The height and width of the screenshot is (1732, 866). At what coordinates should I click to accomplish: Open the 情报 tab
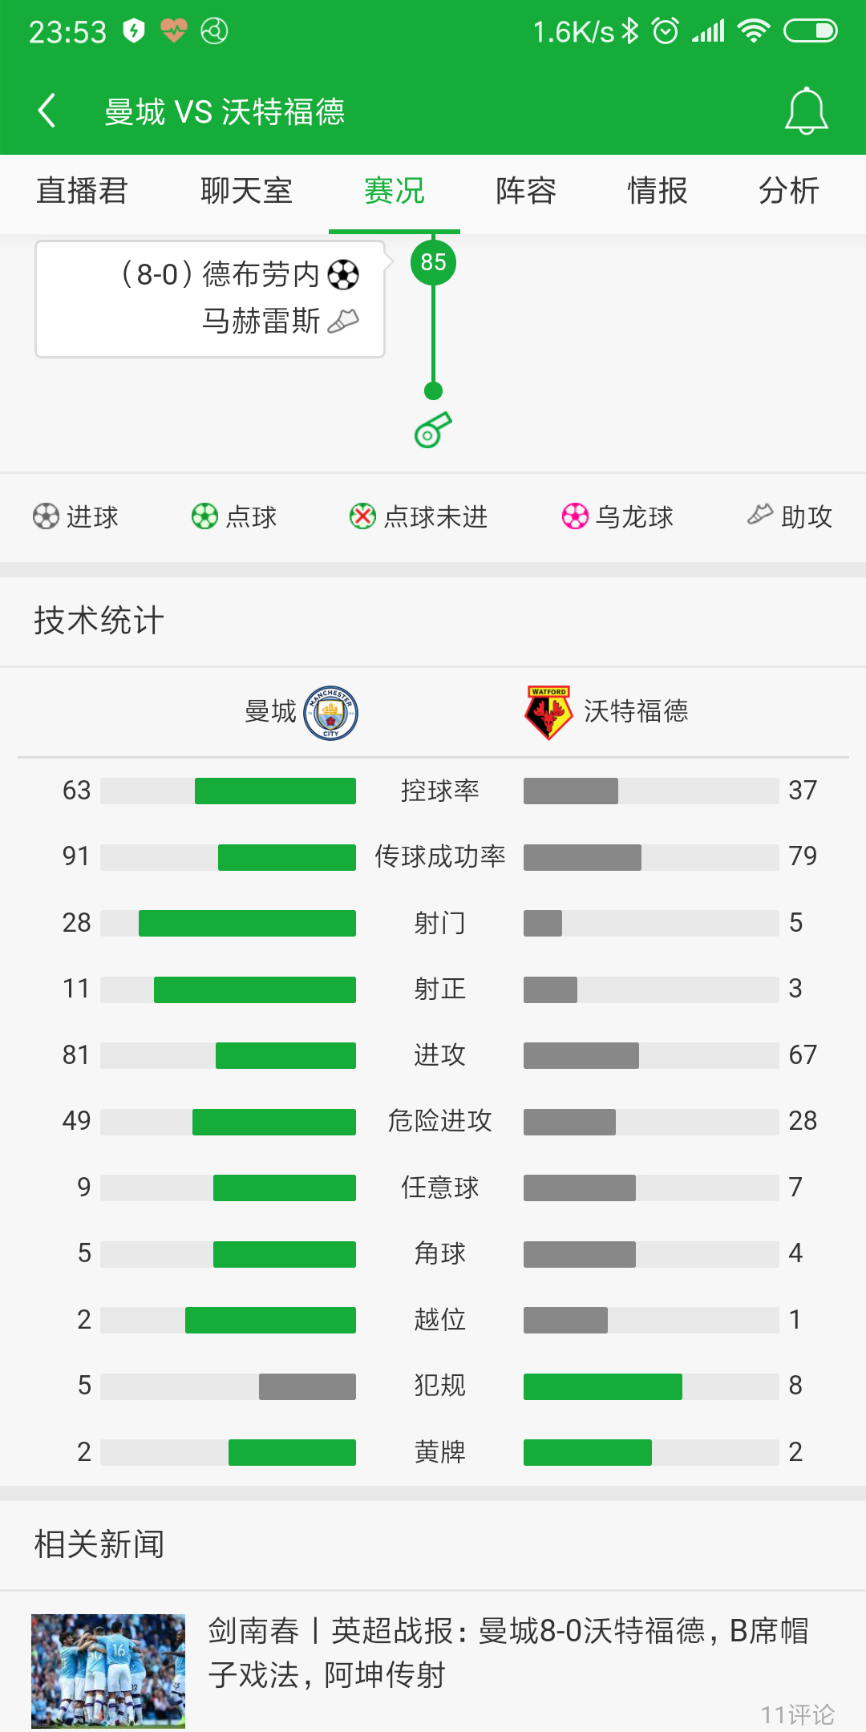click(x=658, y=192)
